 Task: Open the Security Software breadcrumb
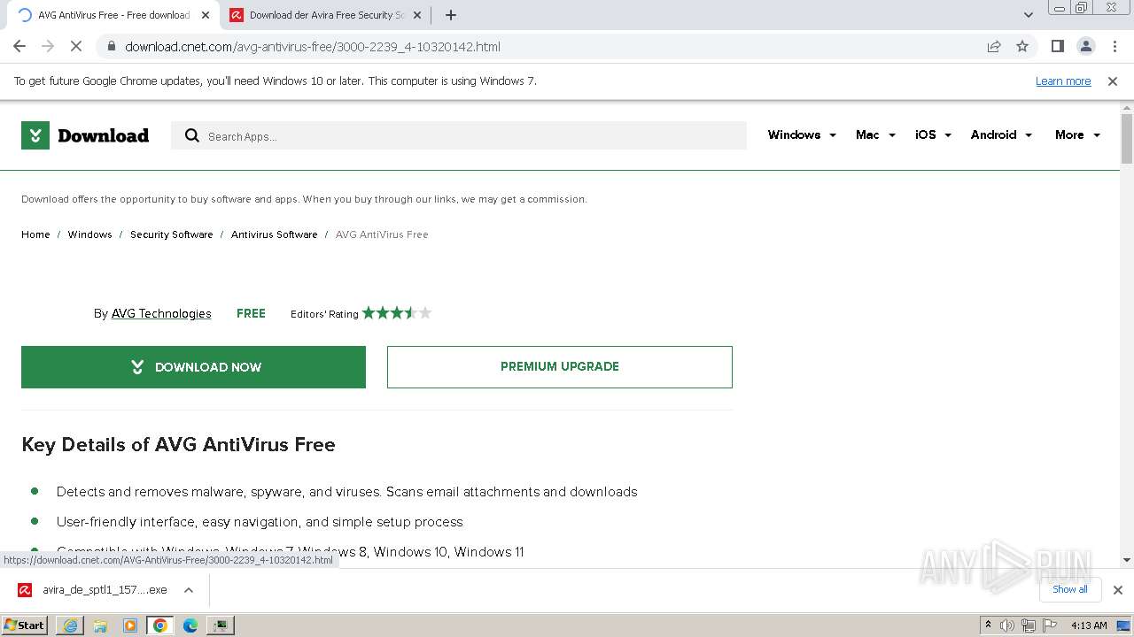click(171, 234)
